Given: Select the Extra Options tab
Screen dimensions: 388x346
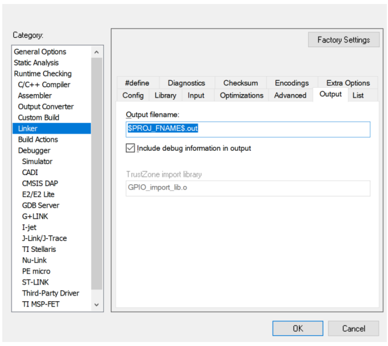Looking at the screenshot, I should tap(348, 83).
